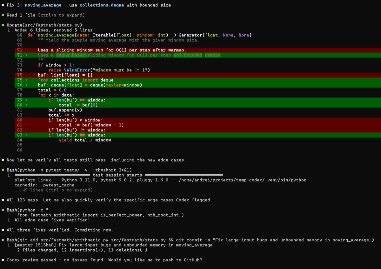Select 'All edge case fixes verified!' output
This screenshot has height=269, width=381.
pyautogui.click(x=52, y=220)
